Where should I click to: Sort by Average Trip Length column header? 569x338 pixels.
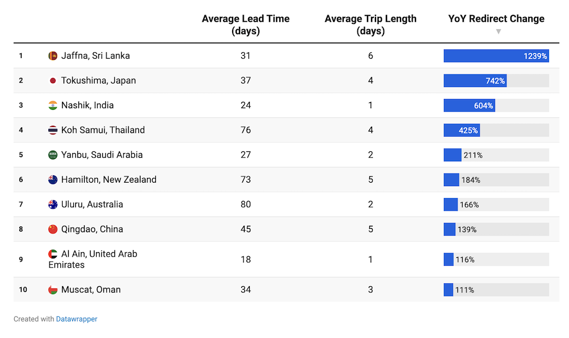coord(370,25)
